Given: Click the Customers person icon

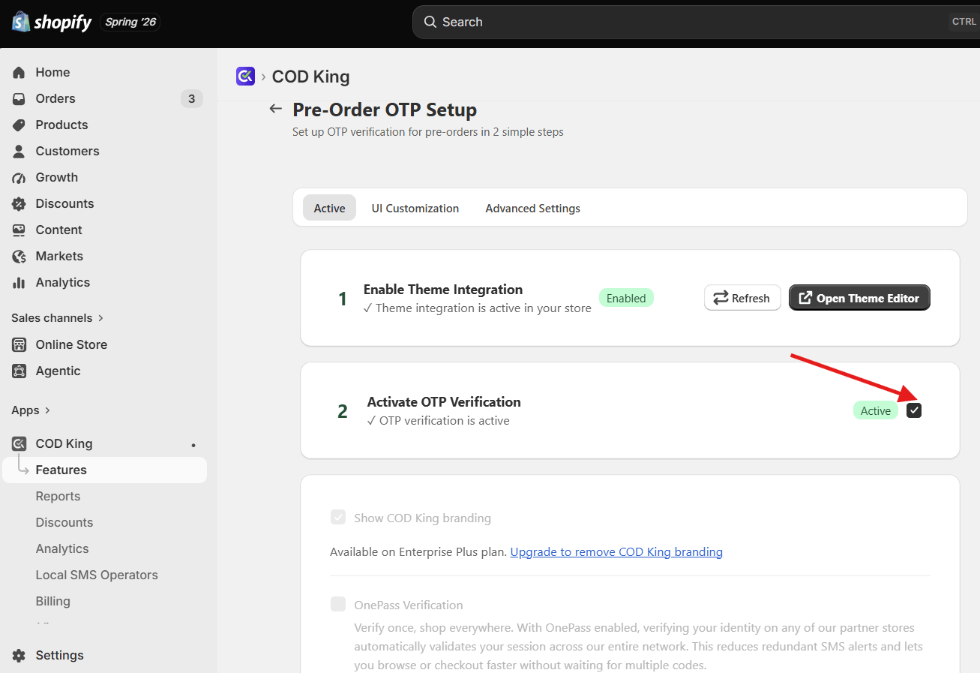Looking at the screenshot, I should pos(19,151).
